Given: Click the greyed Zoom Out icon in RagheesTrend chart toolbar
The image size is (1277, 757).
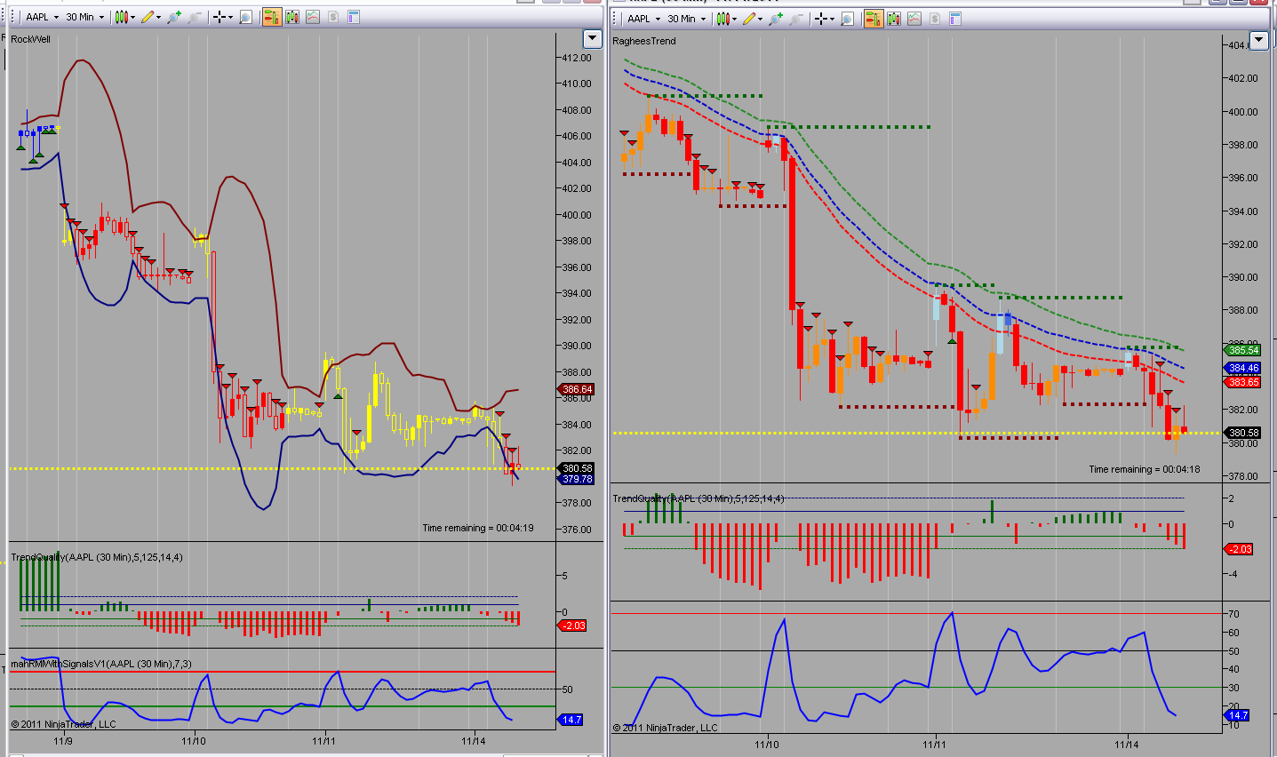Looking at the screenshot, I should pos(796,19).
